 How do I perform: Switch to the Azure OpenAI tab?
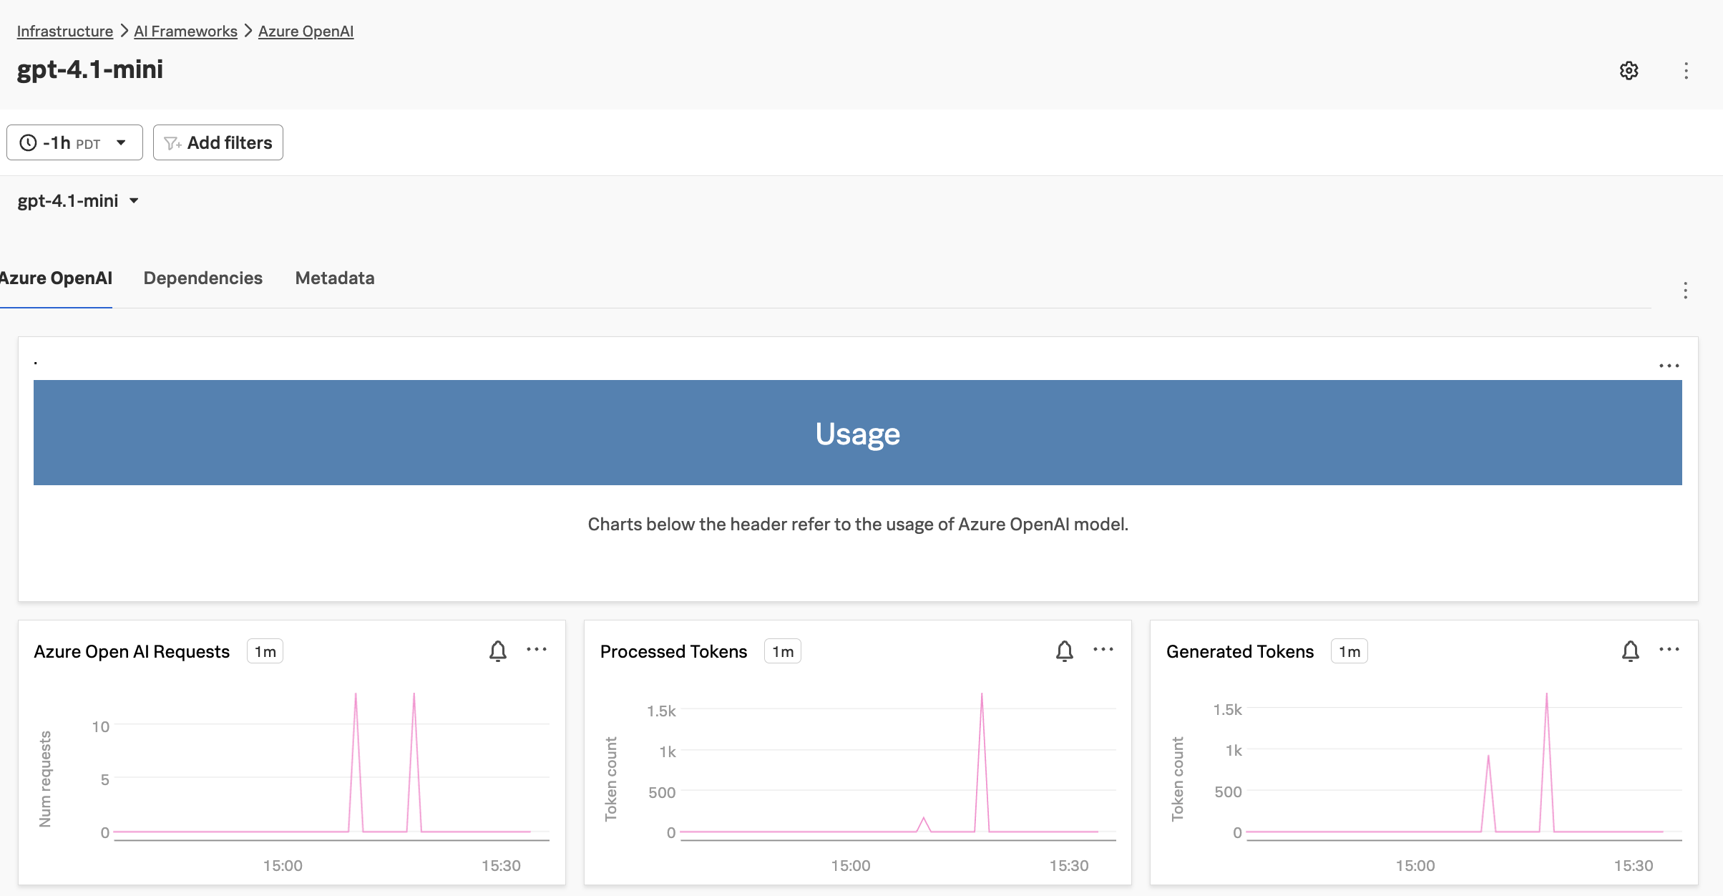[x=55, y=278]
